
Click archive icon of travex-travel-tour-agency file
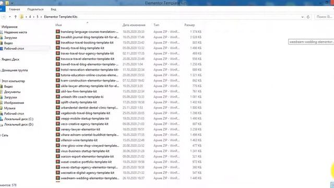point(58,53)
